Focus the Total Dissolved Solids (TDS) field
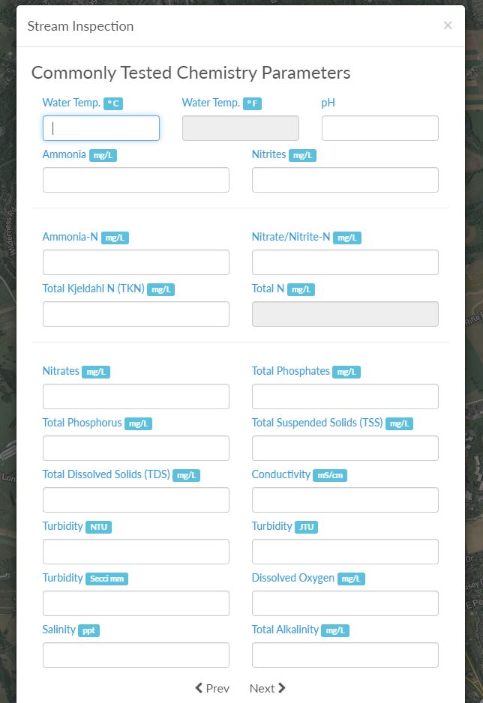 click(136, 500)
